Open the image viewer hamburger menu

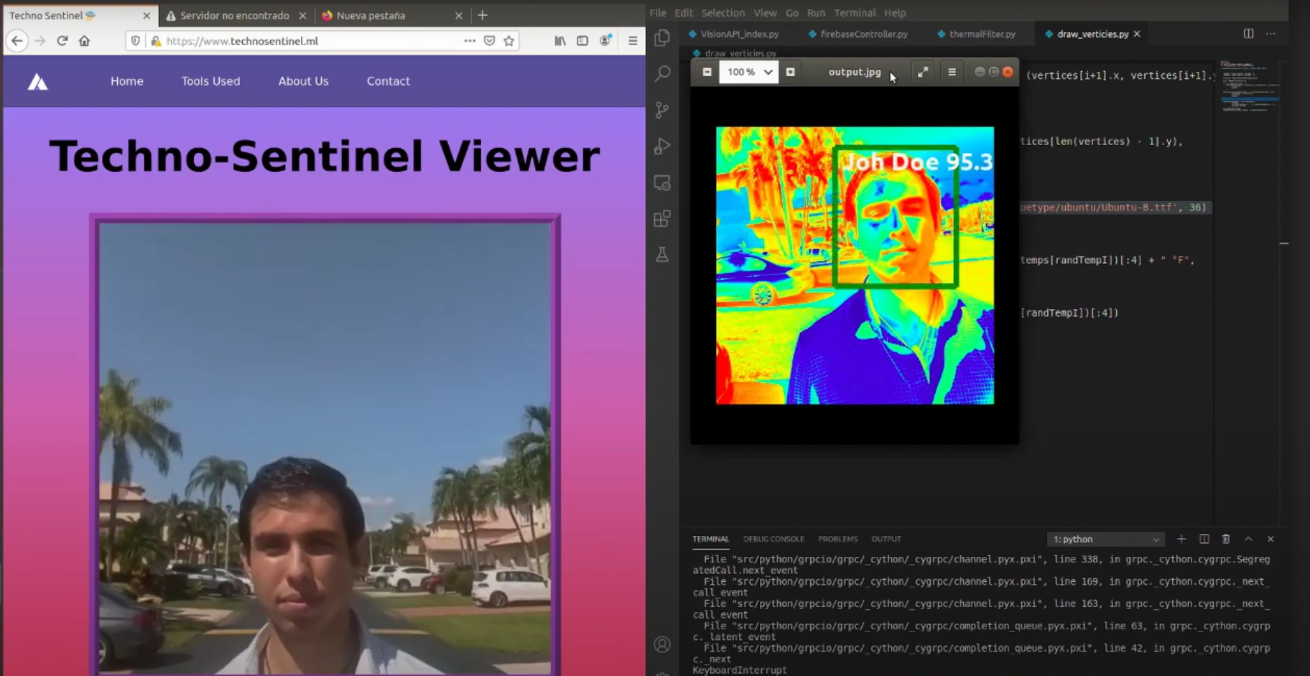click(952, 72)
